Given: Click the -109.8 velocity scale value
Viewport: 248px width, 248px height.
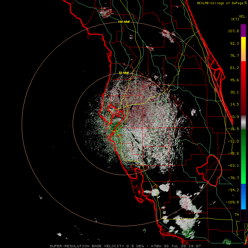Looking at the screenshot, I should 232,202.
